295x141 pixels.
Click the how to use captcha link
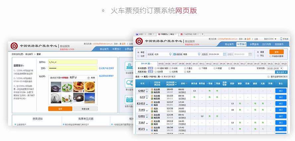point(106,76)
